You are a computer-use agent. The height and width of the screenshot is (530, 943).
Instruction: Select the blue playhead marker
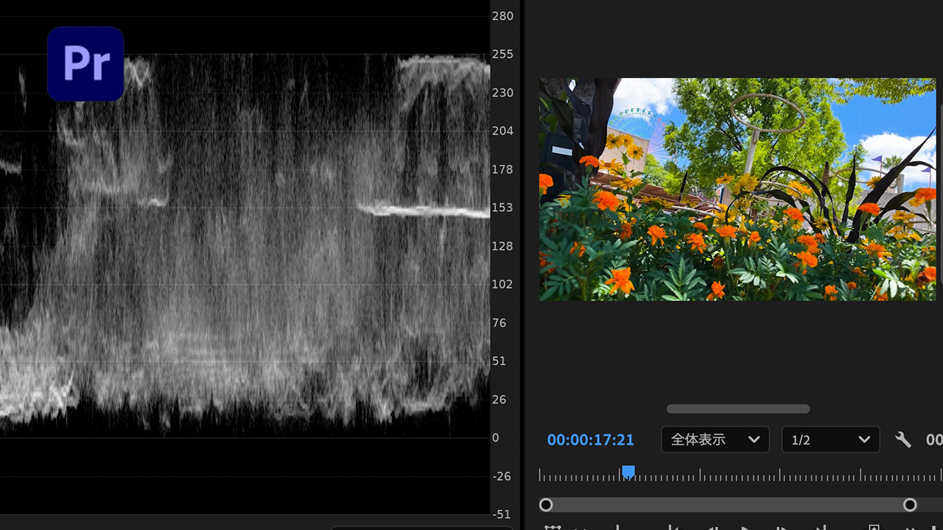(x=628, y=472)
